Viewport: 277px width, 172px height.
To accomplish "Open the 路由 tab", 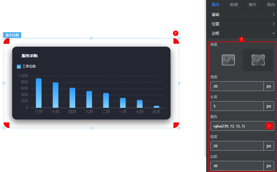I will click(271, 5).
